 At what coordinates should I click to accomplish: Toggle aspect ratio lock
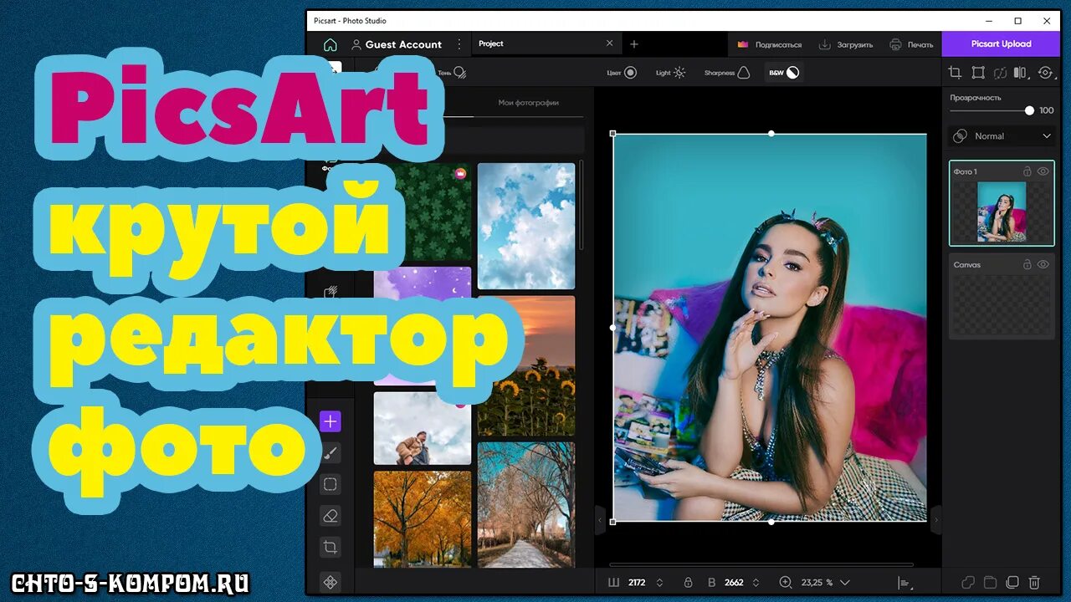pyautogui.click(x=688, y=582)
